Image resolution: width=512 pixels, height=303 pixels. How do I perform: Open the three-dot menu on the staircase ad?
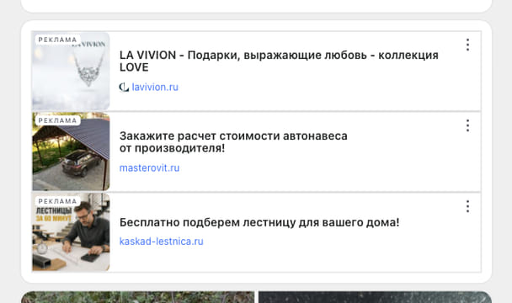pyautogui.click(x=467, y=206)
